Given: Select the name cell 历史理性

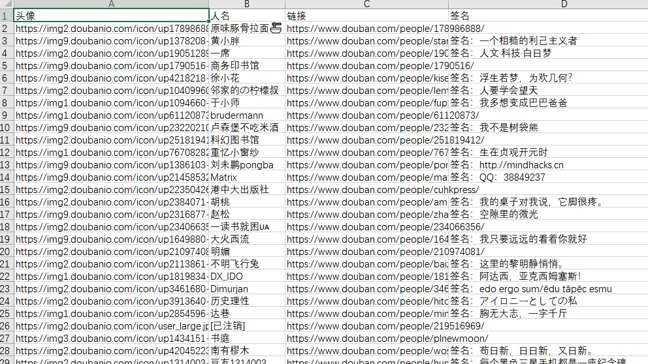Looking at the screenshot, I should [247, 301].
